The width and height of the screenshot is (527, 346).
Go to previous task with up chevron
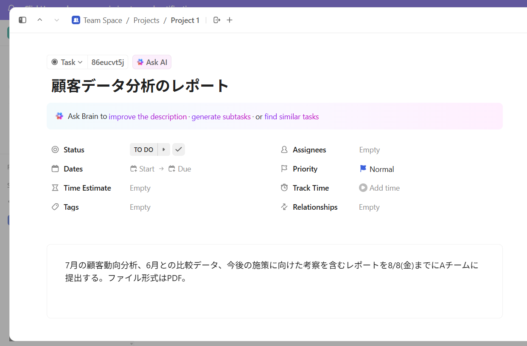(40, 20)
